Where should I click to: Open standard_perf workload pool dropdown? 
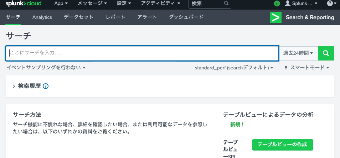[234, 68]
